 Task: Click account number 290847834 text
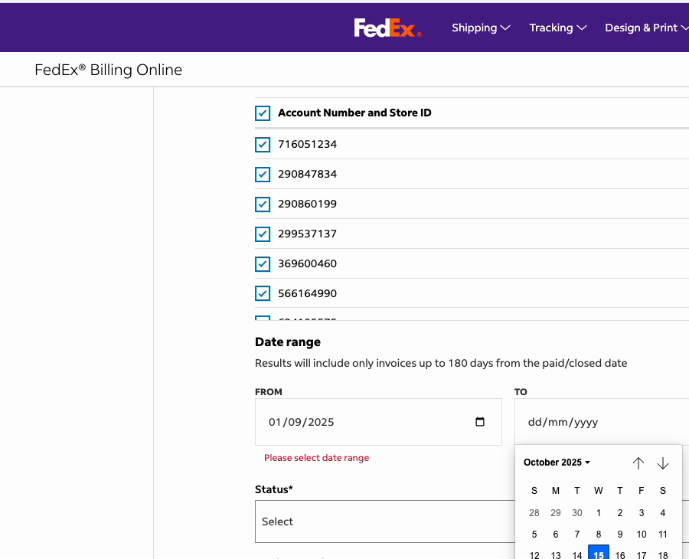(307, 174)
